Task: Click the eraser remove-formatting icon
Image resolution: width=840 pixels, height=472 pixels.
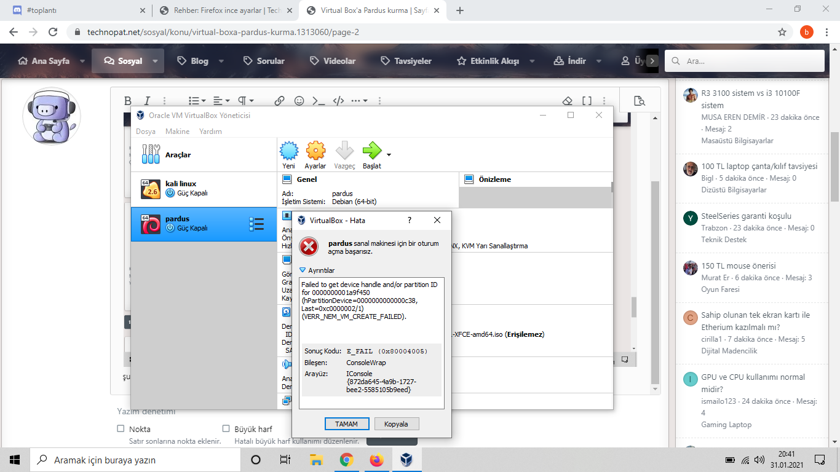Action: pos(568,101)
